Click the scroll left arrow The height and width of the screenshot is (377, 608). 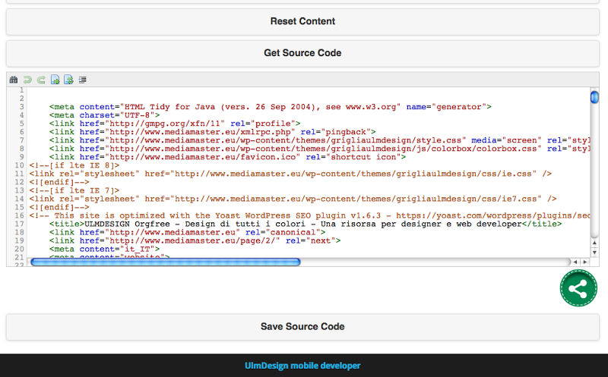click(x=575, y=262)
